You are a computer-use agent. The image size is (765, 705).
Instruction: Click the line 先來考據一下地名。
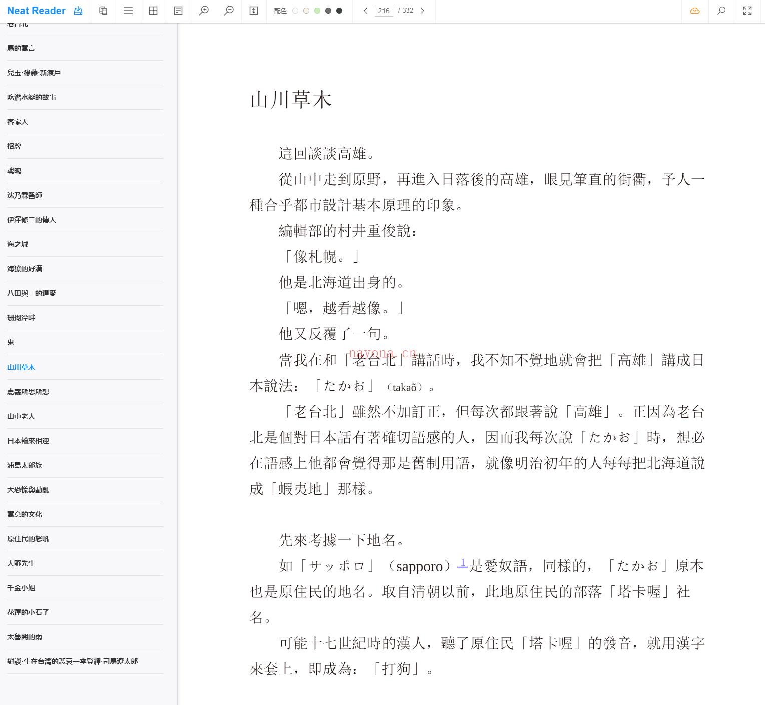(342, 540)
